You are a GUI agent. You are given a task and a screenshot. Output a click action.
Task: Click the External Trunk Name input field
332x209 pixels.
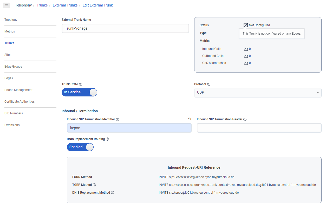click(x=125, y=28)
